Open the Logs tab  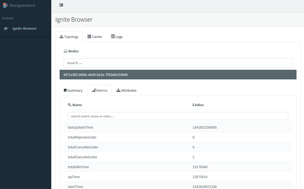pyautogui.click(x=117, y=37)
